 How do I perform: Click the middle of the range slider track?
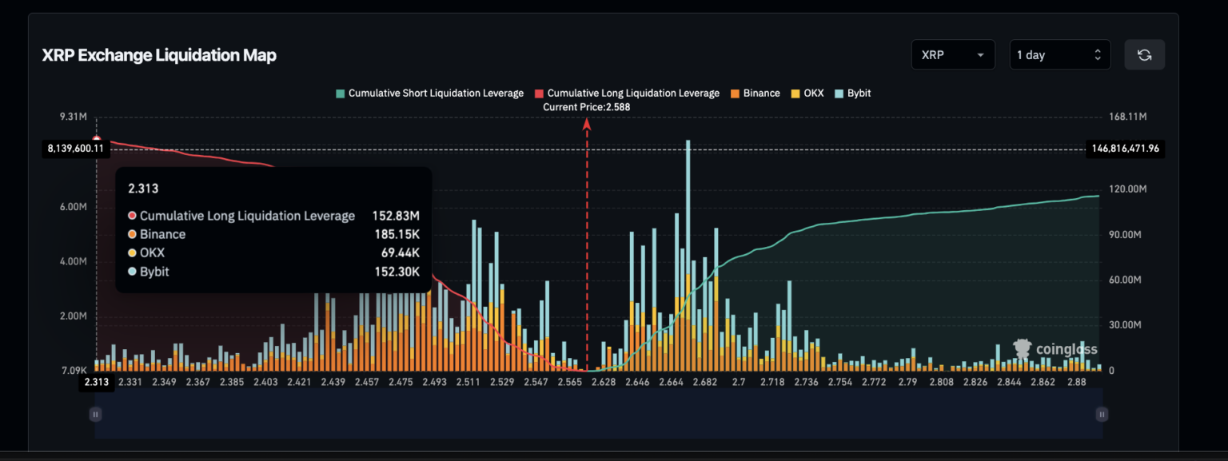[x=599, y=414]
